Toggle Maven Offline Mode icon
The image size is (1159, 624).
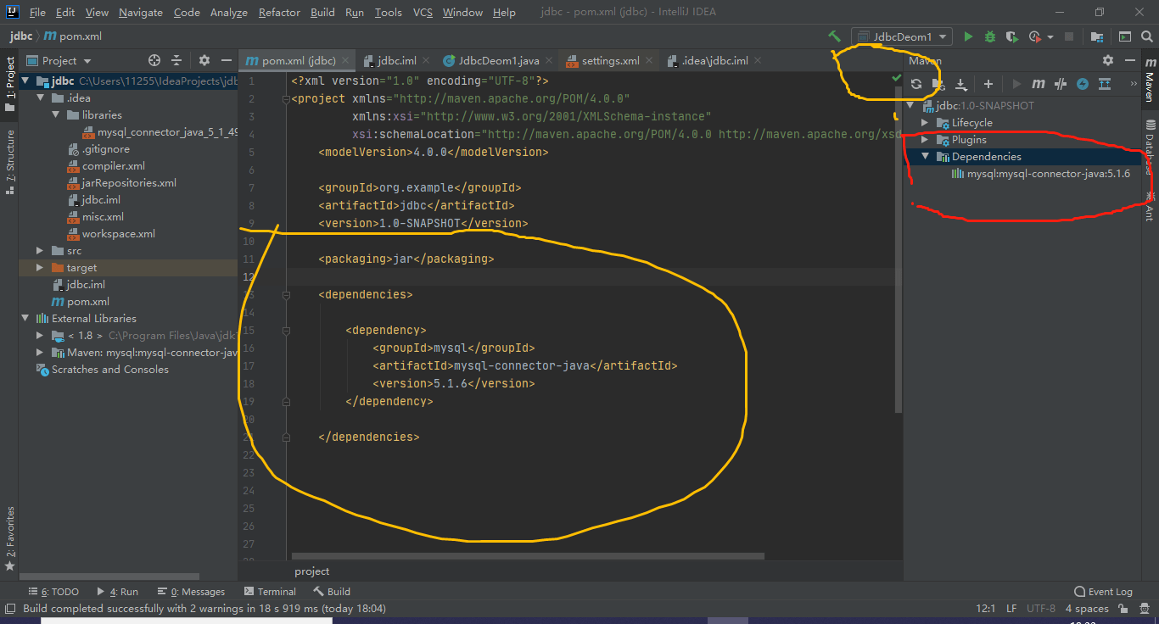click(x=1061, y=84)
